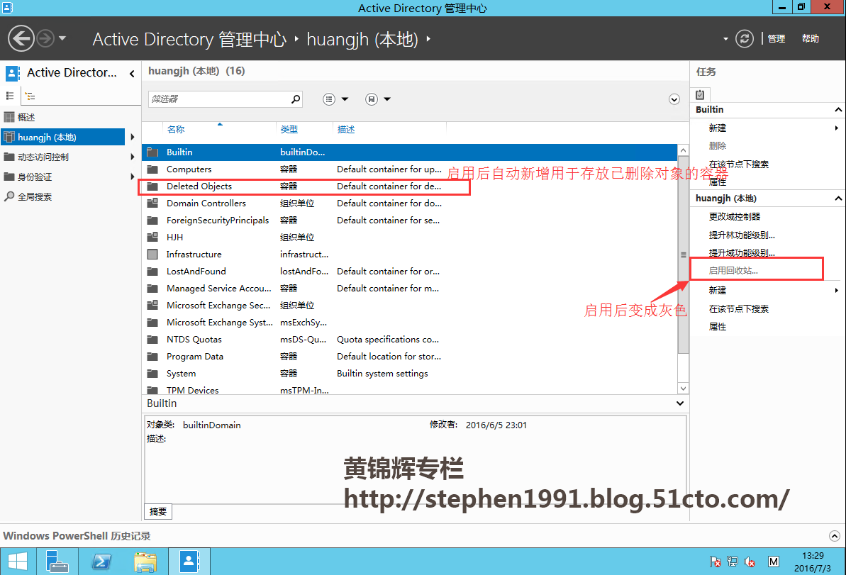
Task: Sort by 名称 column header
Action: click(x=176, y=130)
